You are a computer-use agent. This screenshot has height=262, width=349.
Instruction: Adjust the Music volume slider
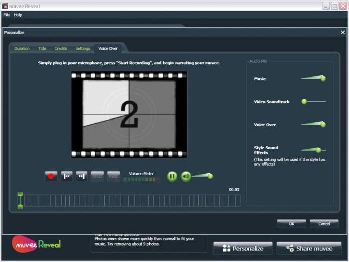tap(323, 78)
